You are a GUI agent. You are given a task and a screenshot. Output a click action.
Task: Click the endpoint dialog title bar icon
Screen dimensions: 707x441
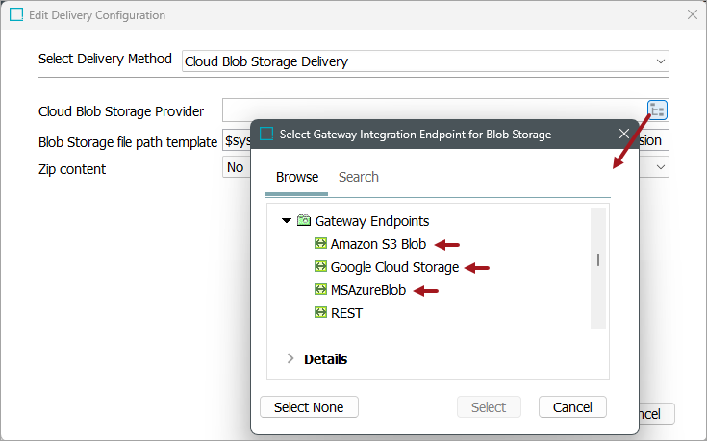tap(266, 135)
